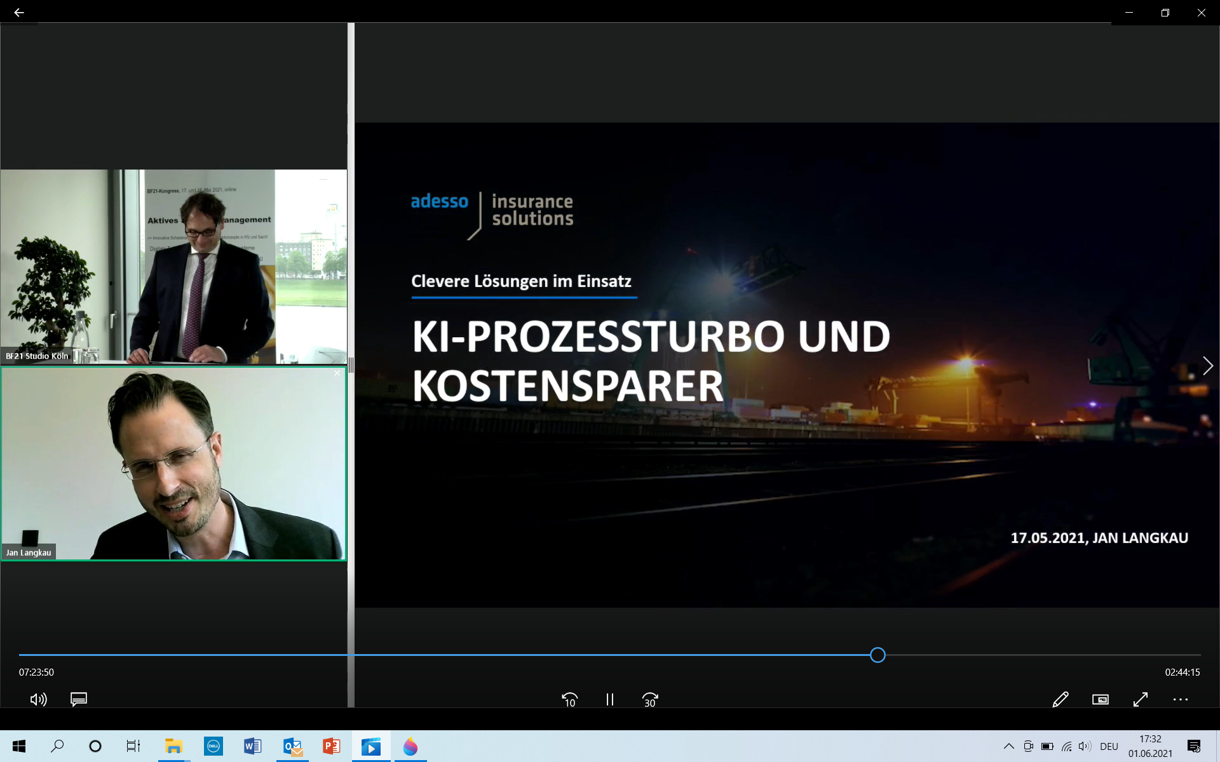Open the Windows notification center
The image size is (1220, 762).
click(x=1194, y=746)
